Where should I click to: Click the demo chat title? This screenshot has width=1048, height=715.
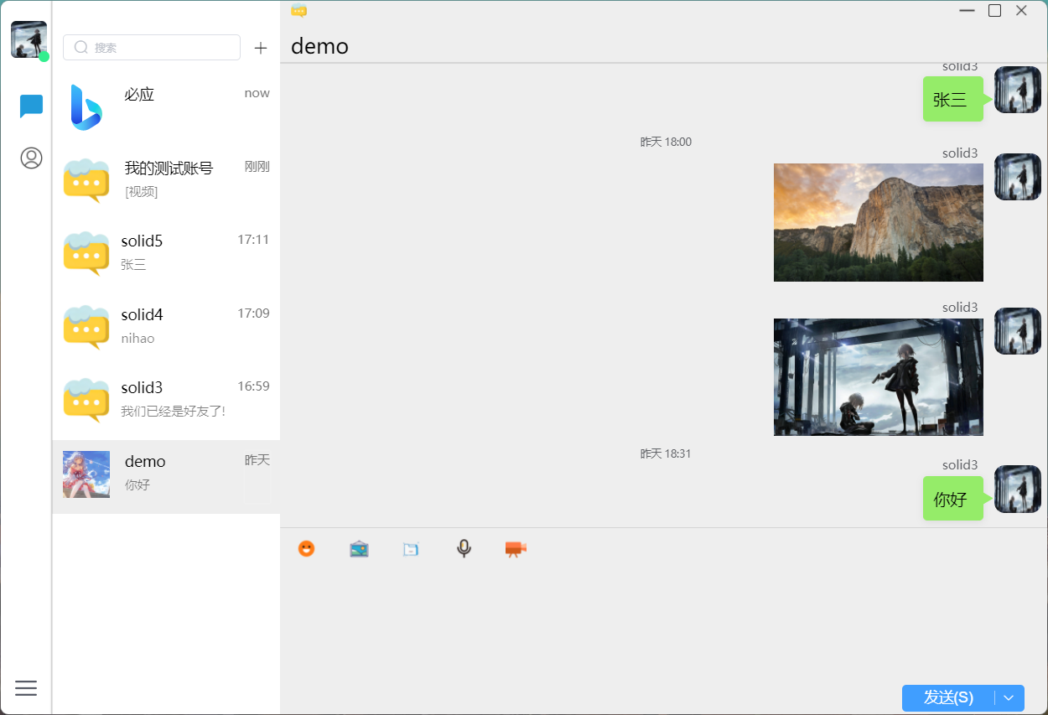[319, 46]
